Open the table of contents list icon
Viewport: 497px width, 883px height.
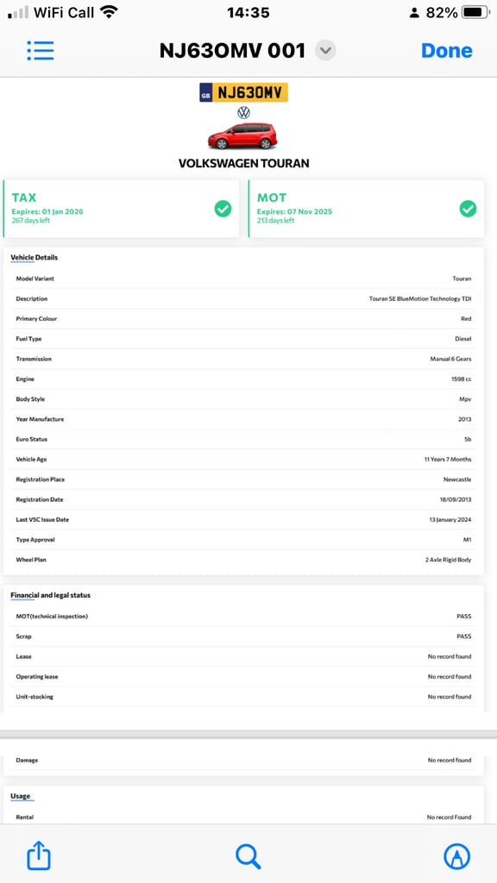(41, 51)
